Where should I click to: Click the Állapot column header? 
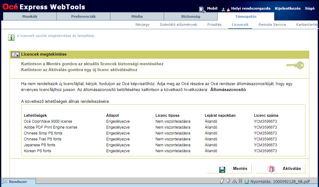coord(113,116)
